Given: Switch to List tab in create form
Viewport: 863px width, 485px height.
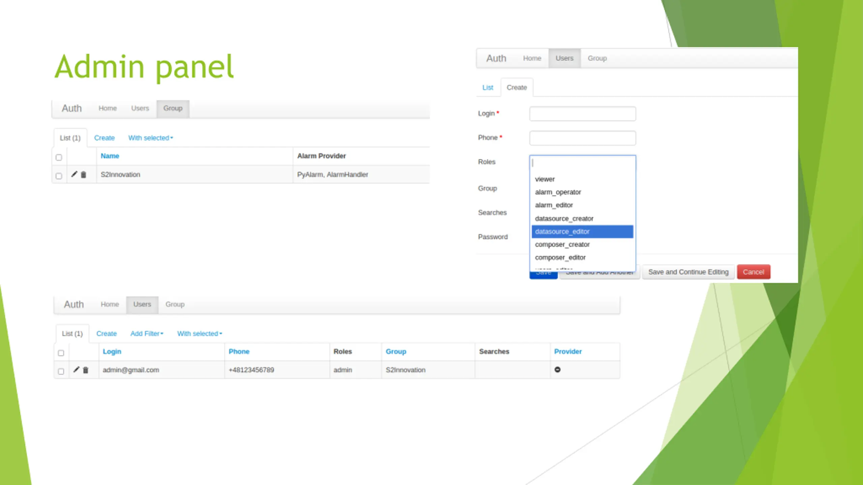Looking at the screenshot, I should [487, 88].
